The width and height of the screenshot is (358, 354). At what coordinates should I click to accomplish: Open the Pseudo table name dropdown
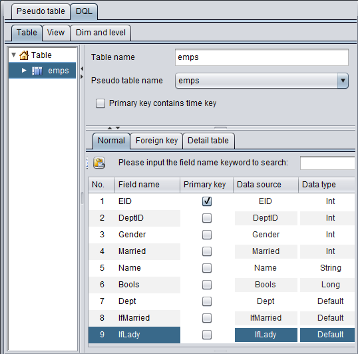pyautogui.click(x=343, y=81)
